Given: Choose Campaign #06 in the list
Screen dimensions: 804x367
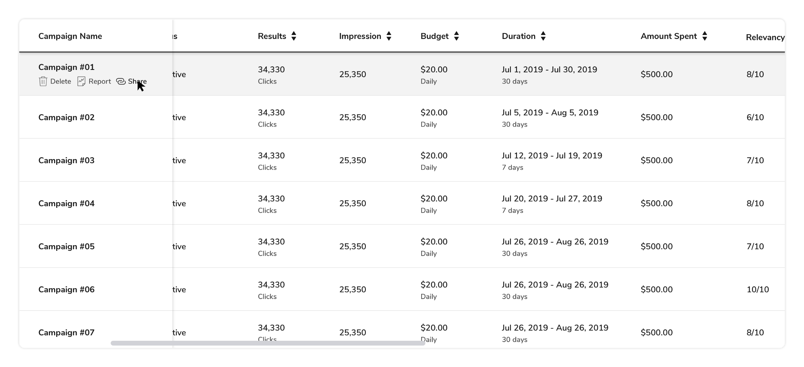Looking at the screenshot, I should point(66,289).
